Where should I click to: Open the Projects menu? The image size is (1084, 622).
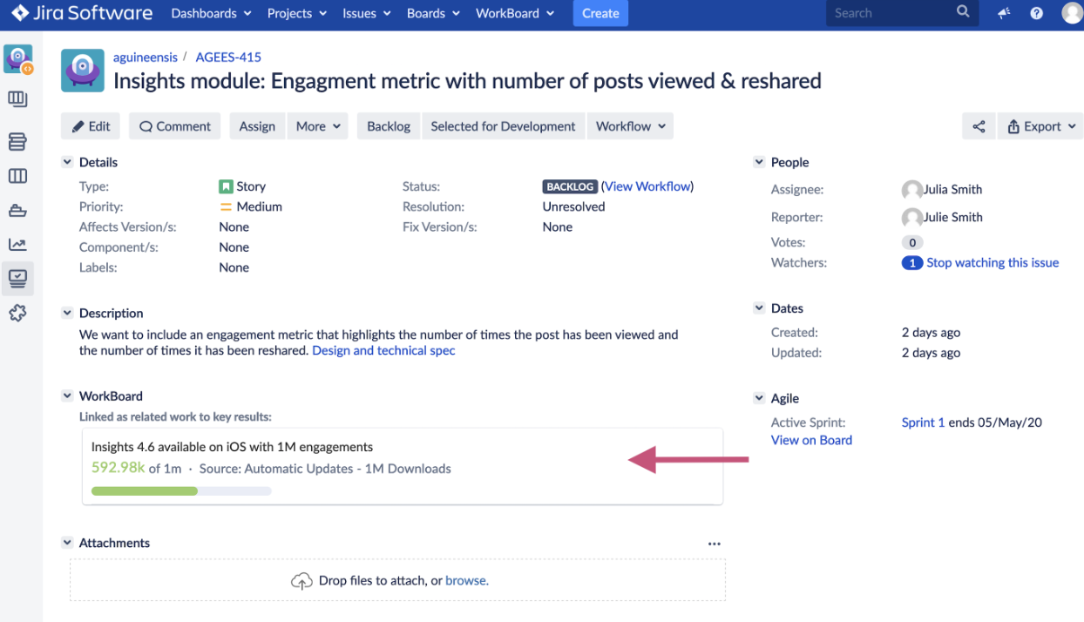pyautogui.click(x=297, y=13)
